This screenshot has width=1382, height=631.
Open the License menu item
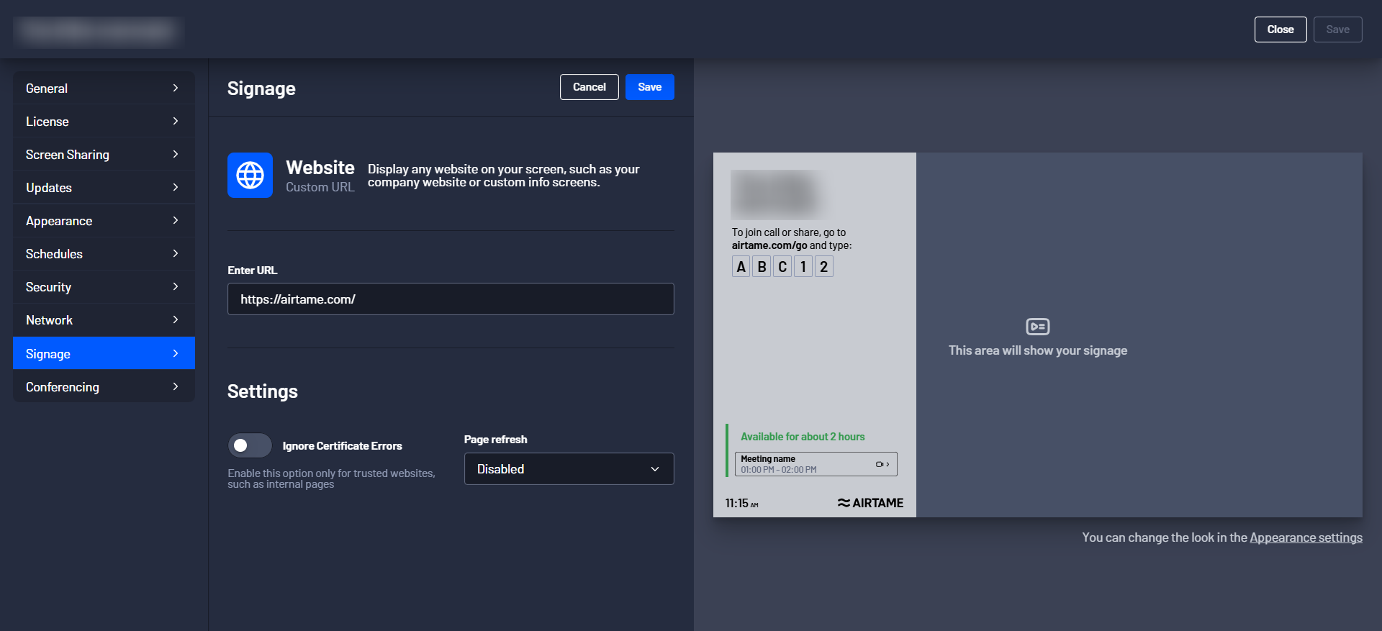[104, 122]
